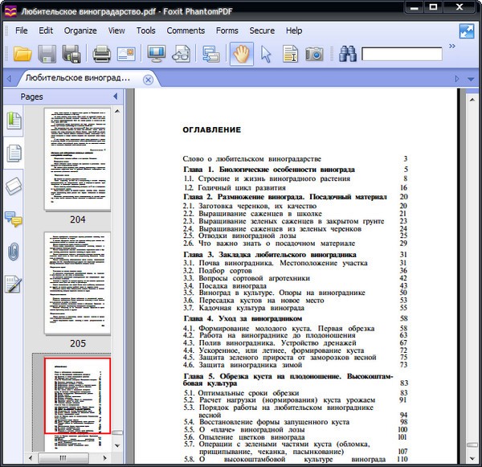Open the Tools menu
Viewport: 482px width, 467px height.
[145, 31]
